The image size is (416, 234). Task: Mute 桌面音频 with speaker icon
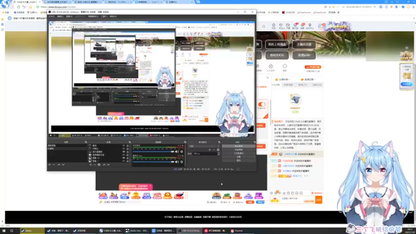tap(177, 152)
